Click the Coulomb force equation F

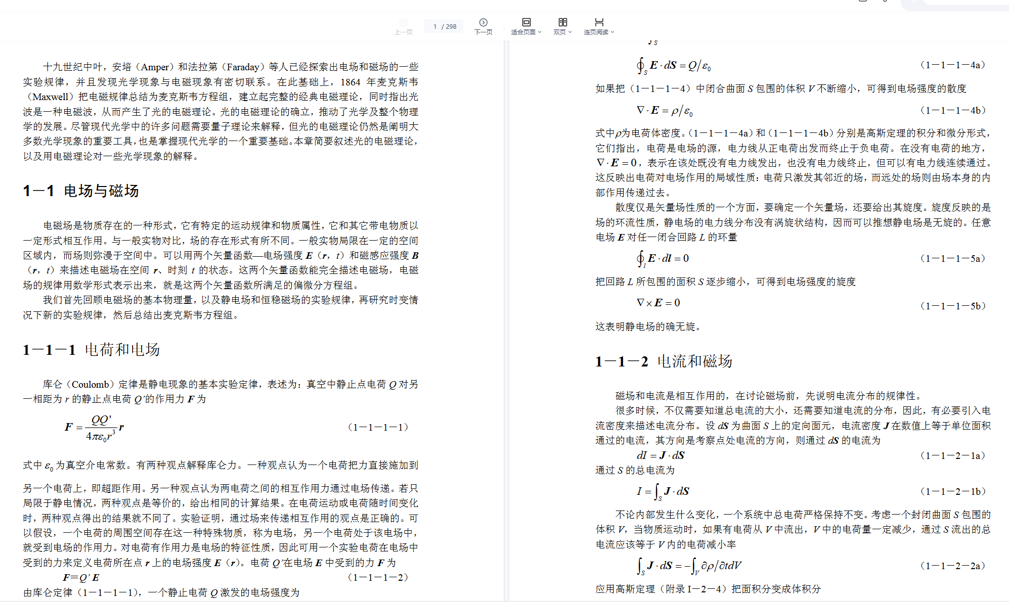click(x=94, y=428)
